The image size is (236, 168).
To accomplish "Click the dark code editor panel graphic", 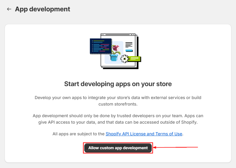I will (x=100, y=46).
